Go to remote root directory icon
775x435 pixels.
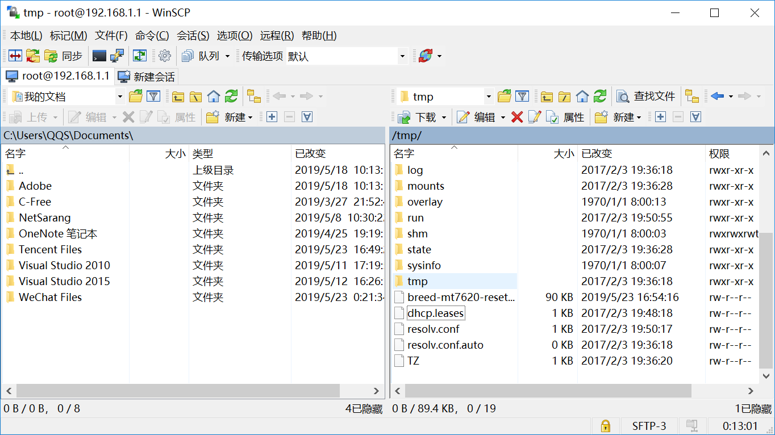[565, 96]
